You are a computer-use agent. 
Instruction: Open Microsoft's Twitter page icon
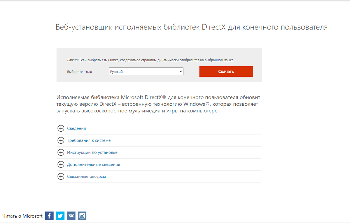coord(60,216)
